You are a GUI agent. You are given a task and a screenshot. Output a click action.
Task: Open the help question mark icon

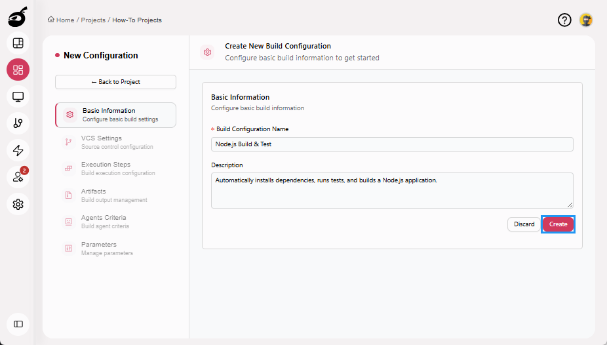point(564,20)
